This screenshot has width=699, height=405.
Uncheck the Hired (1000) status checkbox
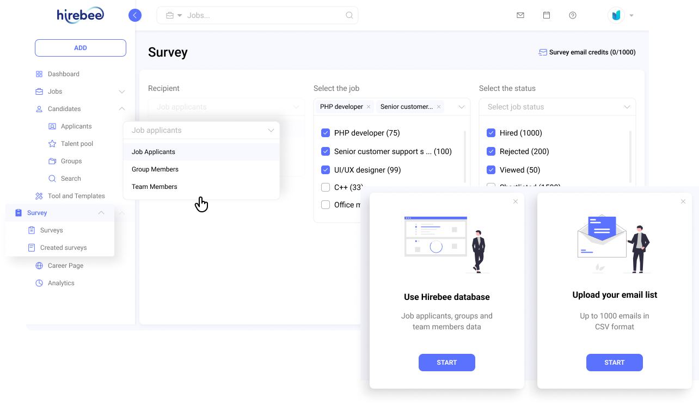click(491, 133)
